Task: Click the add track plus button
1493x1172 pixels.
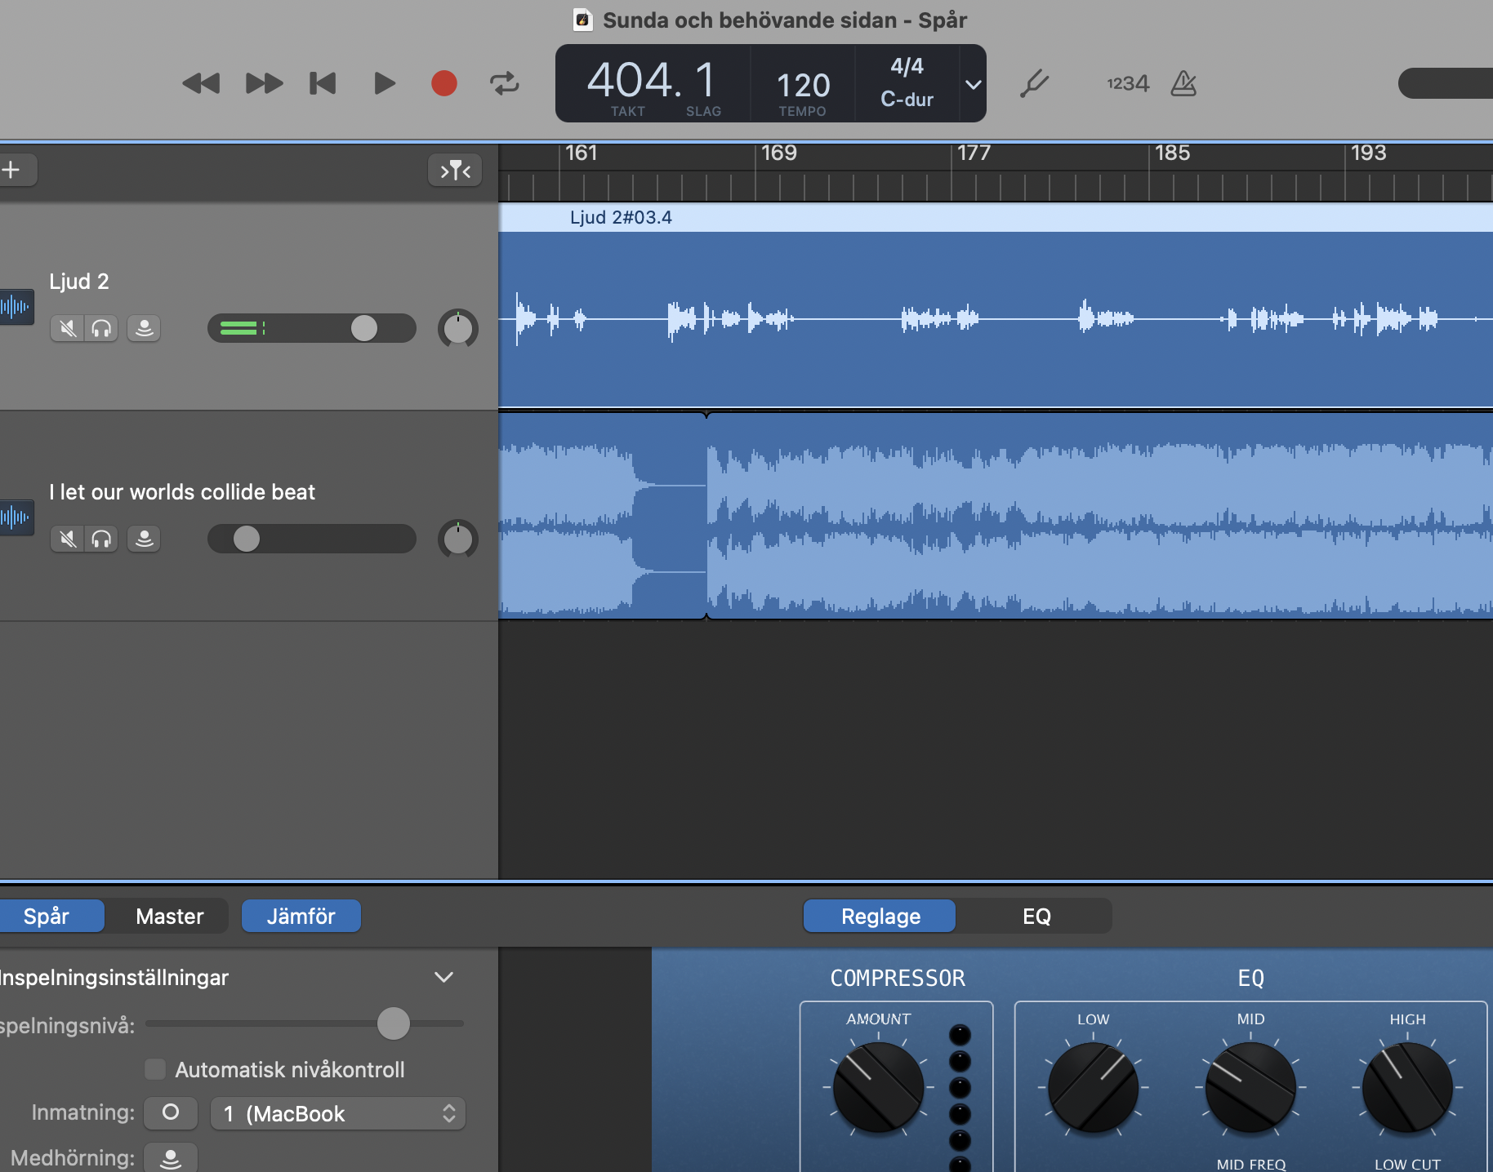Action: [x=11, y=170]
